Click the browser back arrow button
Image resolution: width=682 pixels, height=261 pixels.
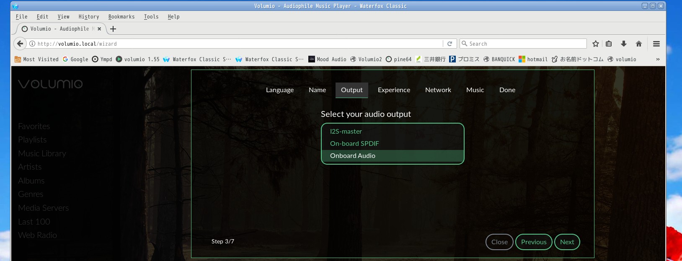click(x=20, y=44)
